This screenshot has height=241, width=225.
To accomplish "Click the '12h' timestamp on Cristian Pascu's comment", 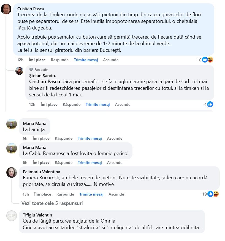I will click(x=20, y=60).
